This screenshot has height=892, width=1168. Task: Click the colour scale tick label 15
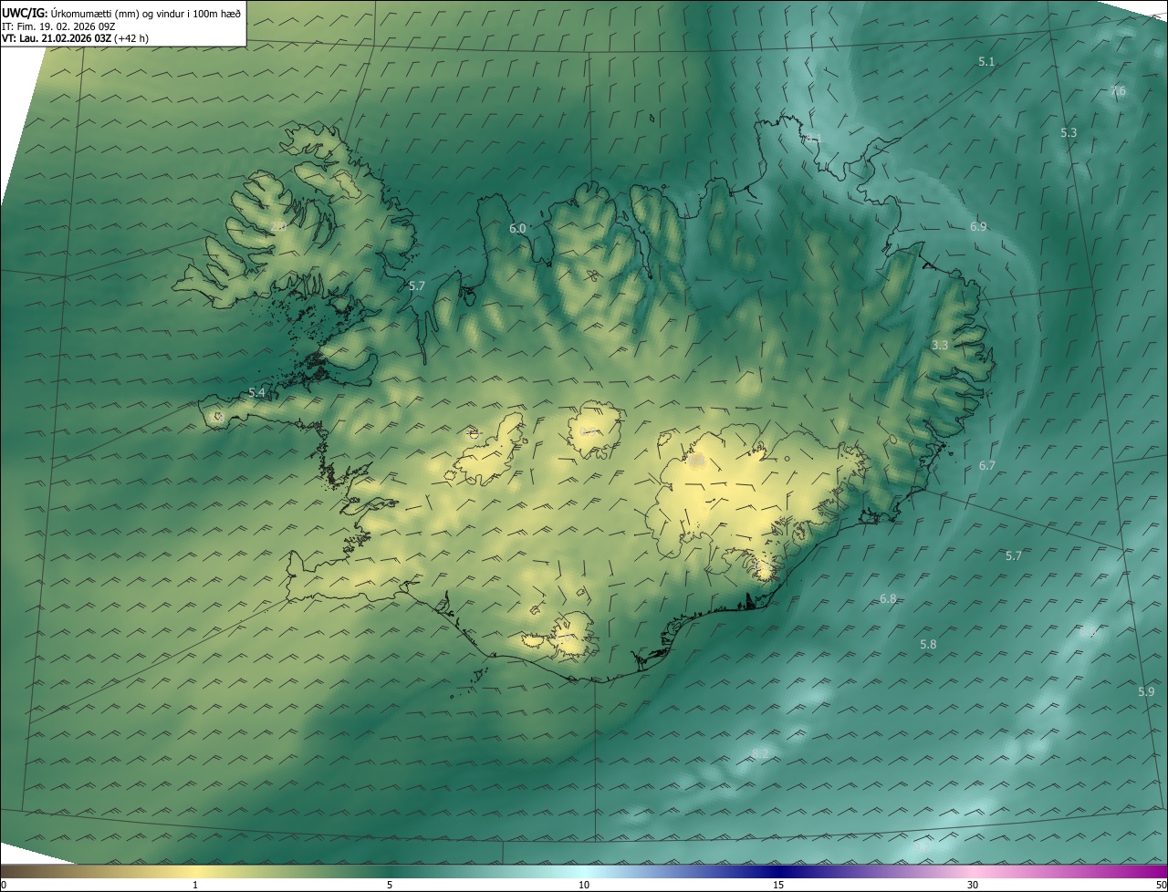tap(778, 885)
